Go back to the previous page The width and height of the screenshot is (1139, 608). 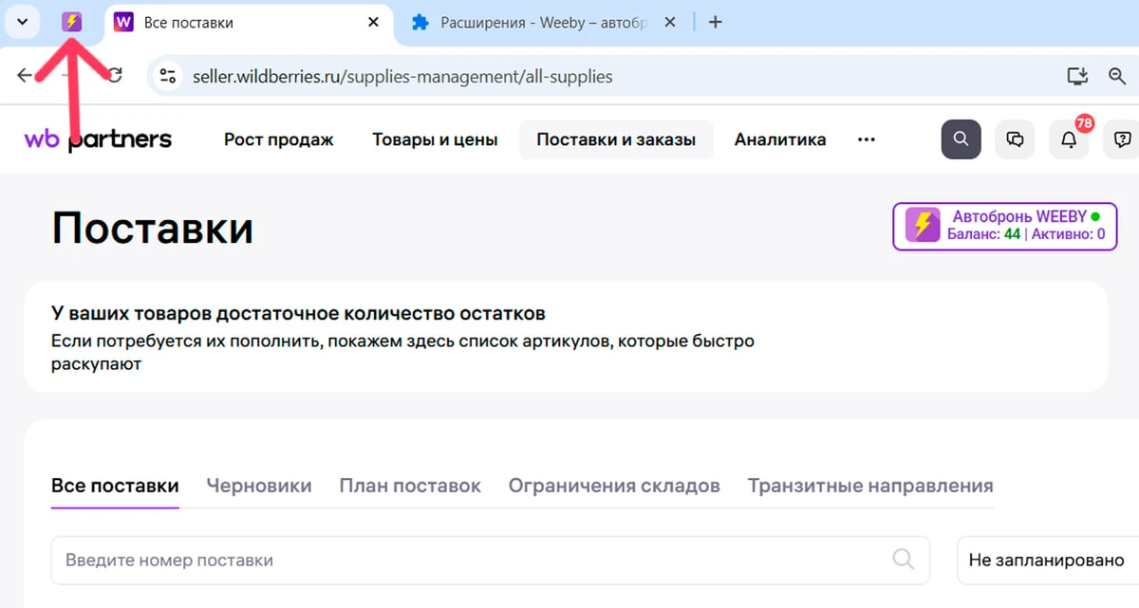pos(25,76)
